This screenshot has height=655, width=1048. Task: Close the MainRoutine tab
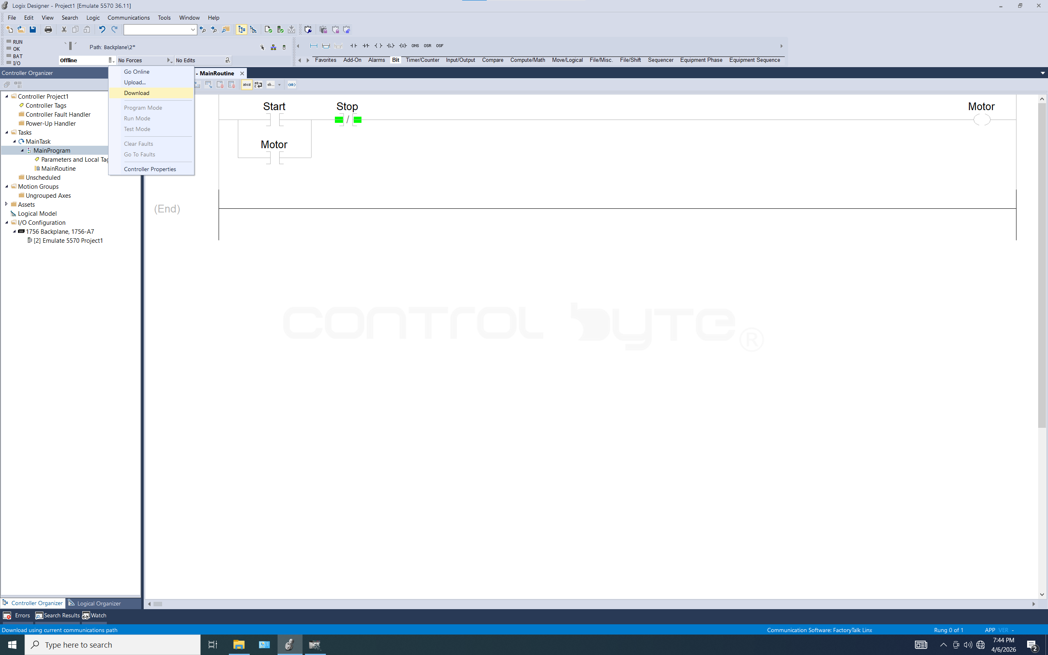(242, 73)
